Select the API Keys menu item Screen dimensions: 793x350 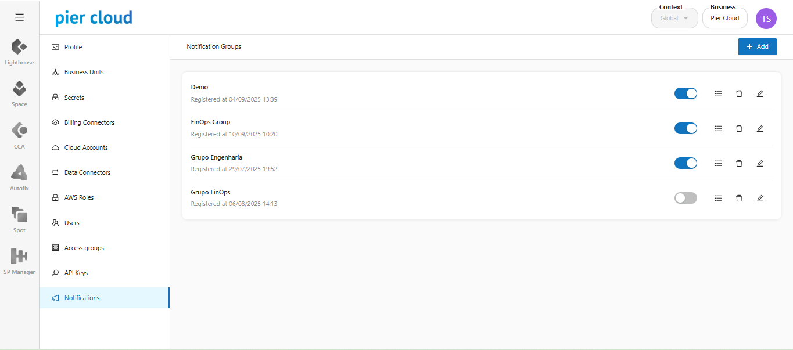[76, 273]
